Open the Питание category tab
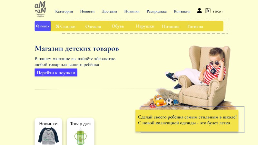Screen dimensions: 258x145 click(171, 26)
